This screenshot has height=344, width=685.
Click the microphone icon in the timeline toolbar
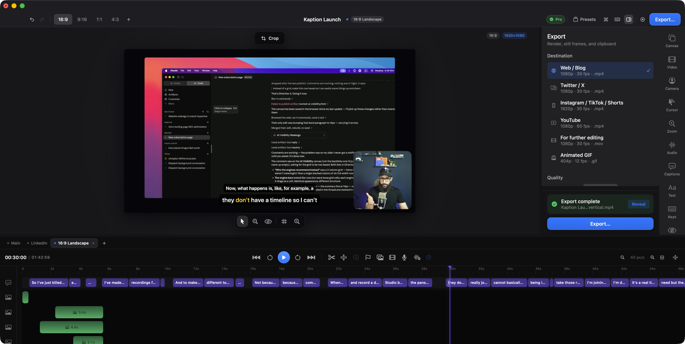(404, 257)
